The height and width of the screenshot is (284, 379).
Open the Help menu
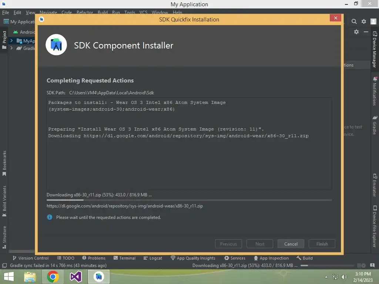click(x=177, y=12)
